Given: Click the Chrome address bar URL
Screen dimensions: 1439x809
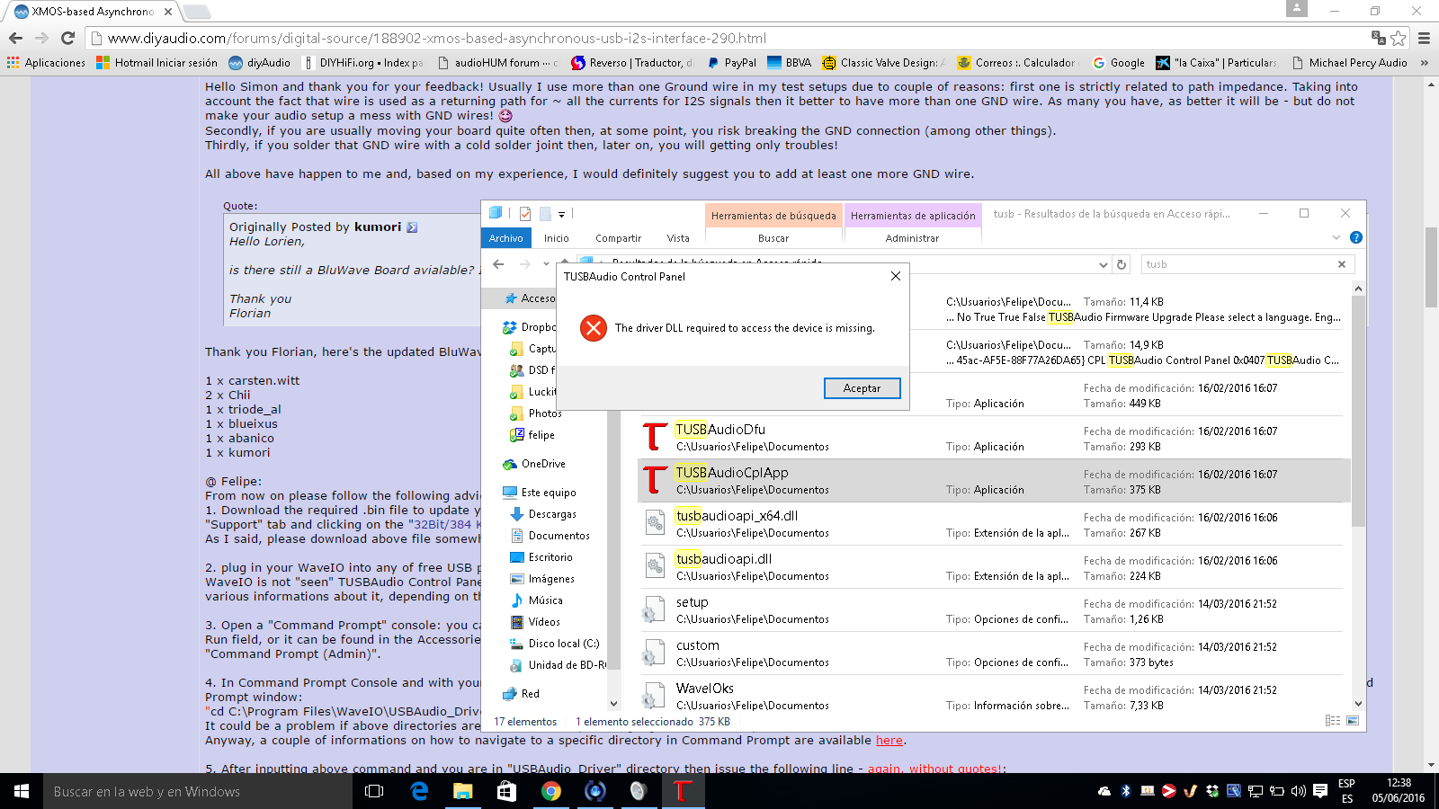Looking at the screenshot, I should coord(437,38).
